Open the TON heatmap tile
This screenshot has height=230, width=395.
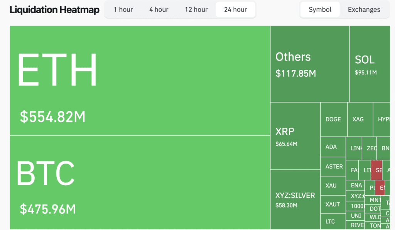[373, 225]
